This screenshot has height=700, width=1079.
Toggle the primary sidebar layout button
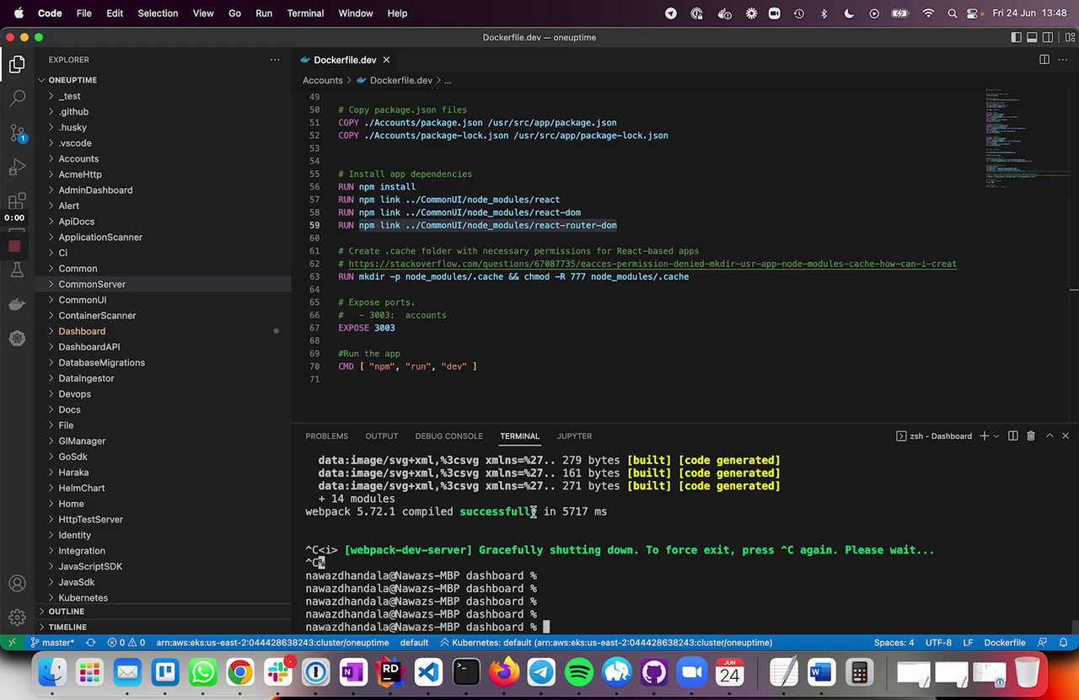[x=1016, y=37]
